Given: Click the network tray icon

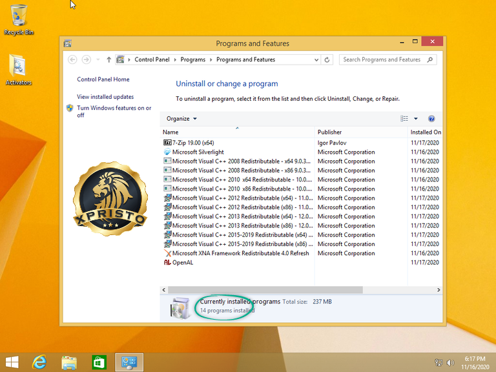Looking at the screenshot, I should [x=439, y=362].
